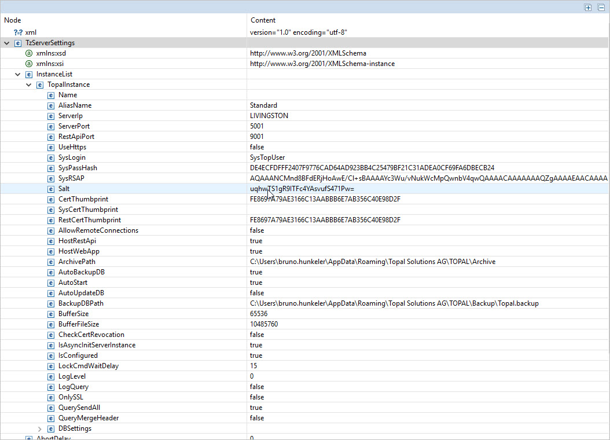Collapse the InstanceList node
This screenshot has height=440, width=610.
[18, 74]
